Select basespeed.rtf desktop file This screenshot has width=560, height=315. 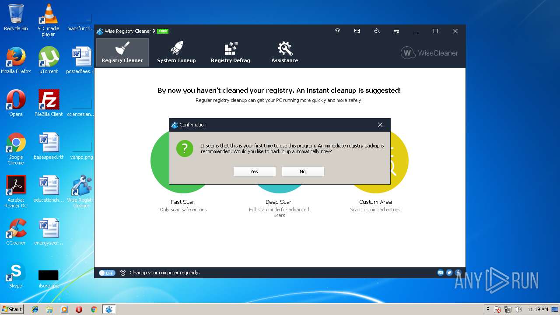pos(48,146)
